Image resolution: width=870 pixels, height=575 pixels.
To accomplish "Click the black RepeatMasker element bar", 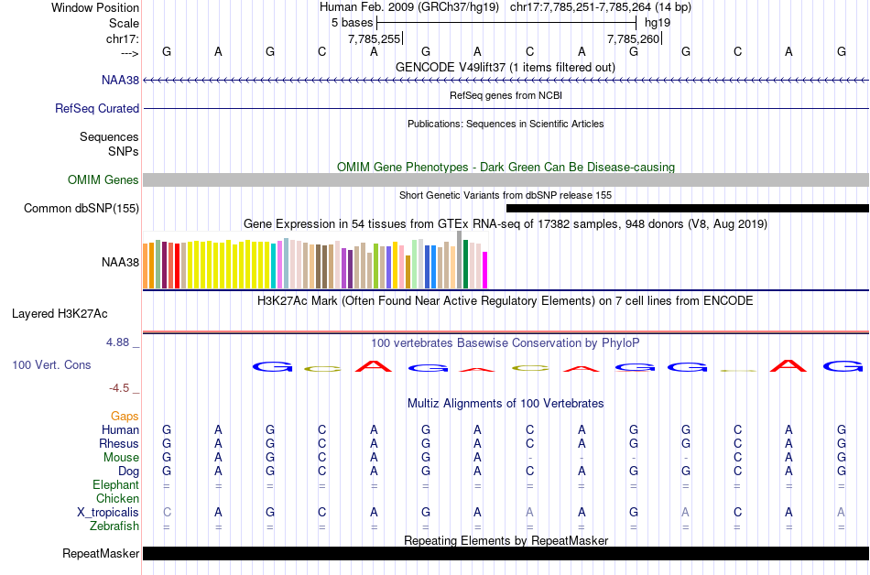I will [x=506, y=553].
